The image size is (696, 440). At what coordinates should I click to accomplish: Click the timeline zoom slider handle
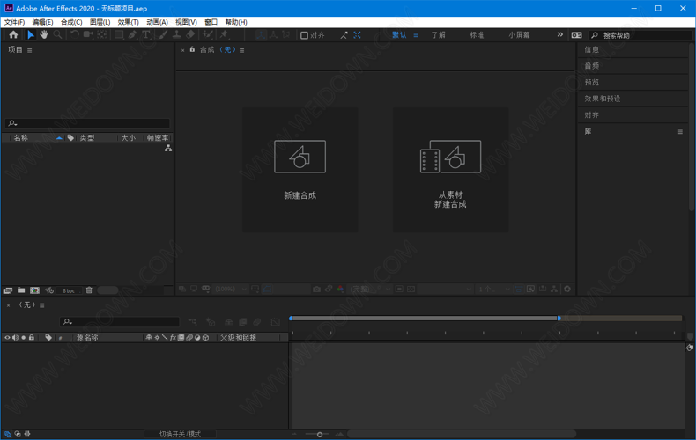(320, 434)
